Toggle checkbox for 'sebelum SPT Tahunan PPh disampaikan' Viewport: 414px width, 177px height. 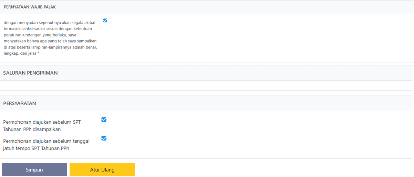(x=104, y=120)
